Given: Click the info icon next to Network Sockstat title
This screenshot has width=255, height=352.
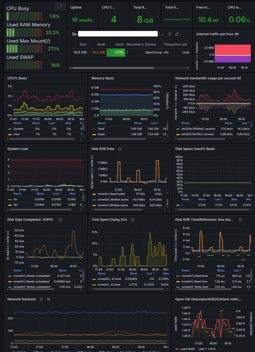Looking at the screenshot, I should (41, 299).
